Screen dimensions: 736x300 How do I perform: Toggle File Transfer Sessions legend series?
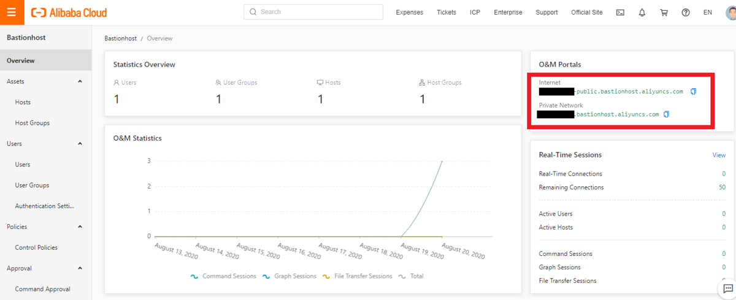pos(357,276)
